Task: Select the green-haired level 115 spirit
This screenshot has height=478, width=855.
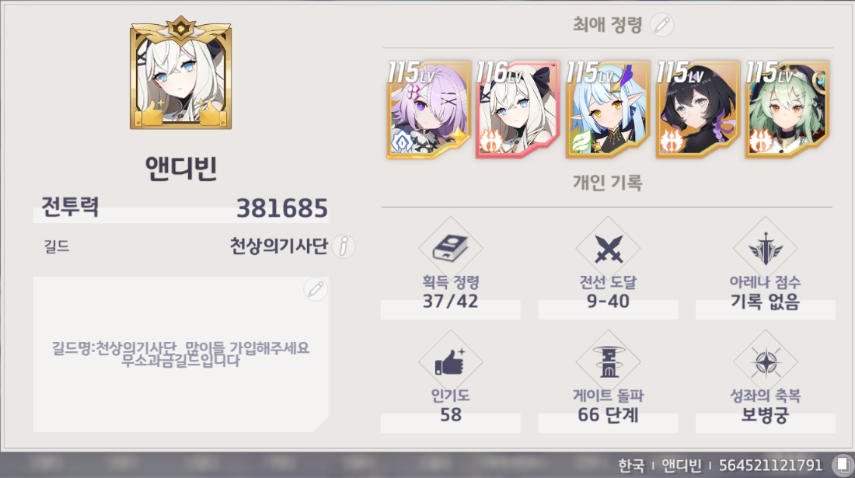Action: pos(787,110)
